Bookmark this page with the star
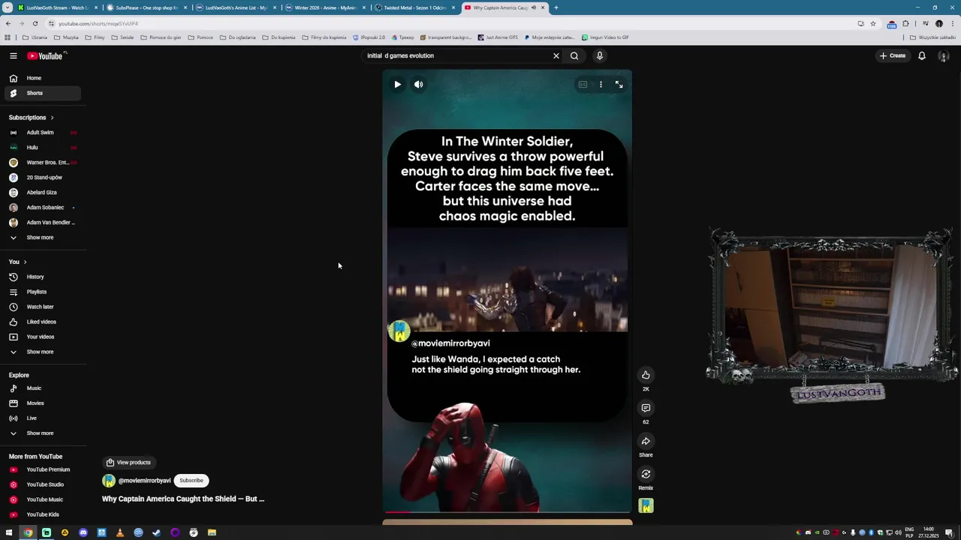Screen dimensions: 961x540 872,23
